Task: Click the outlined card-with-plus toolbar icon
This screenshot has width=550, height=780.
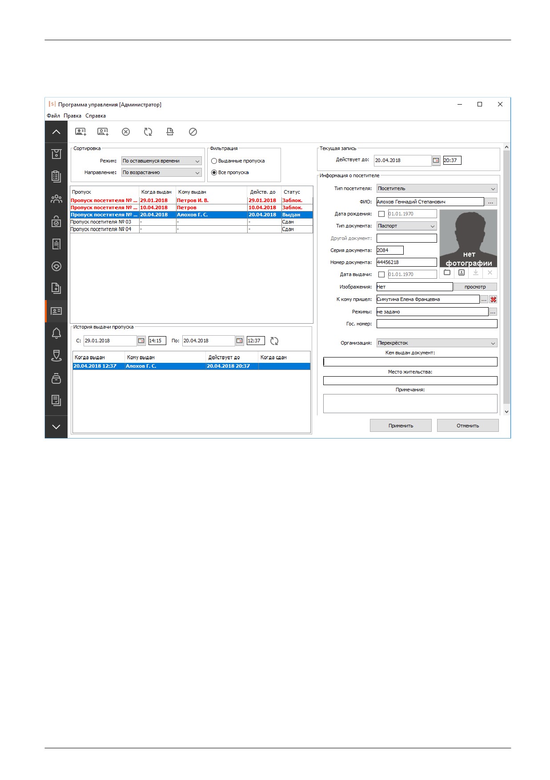Action: coord(103,132)
